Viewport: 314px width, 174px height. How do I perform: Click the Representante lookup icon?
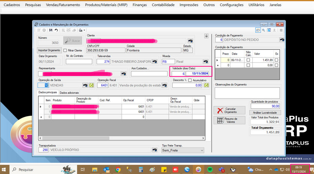click(124, 74)
